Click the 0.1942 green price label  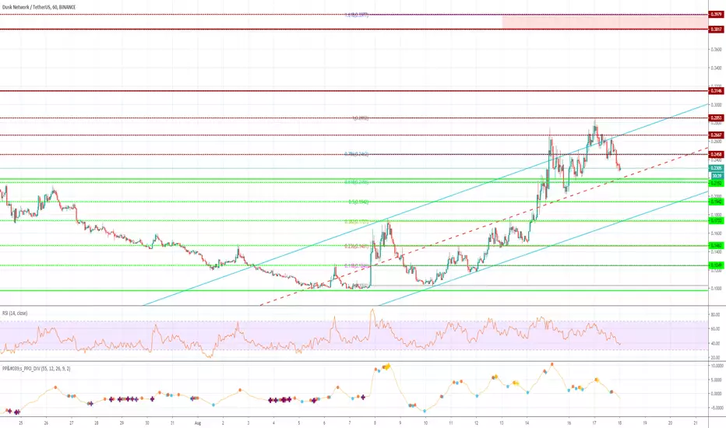click(717, 202)
